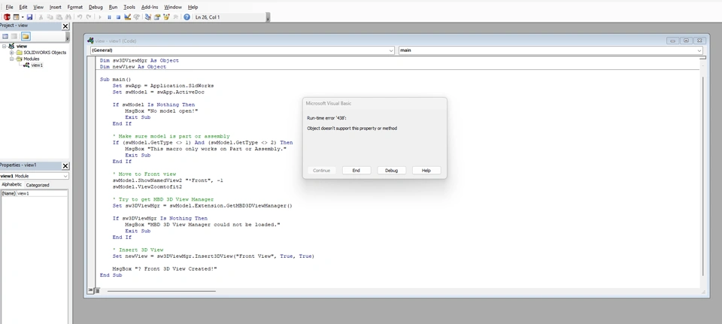Collapse the Modules folder in the project tree
Image resolution: width=722 pixels, height=324 pixels.
click(x=11, y=59)
